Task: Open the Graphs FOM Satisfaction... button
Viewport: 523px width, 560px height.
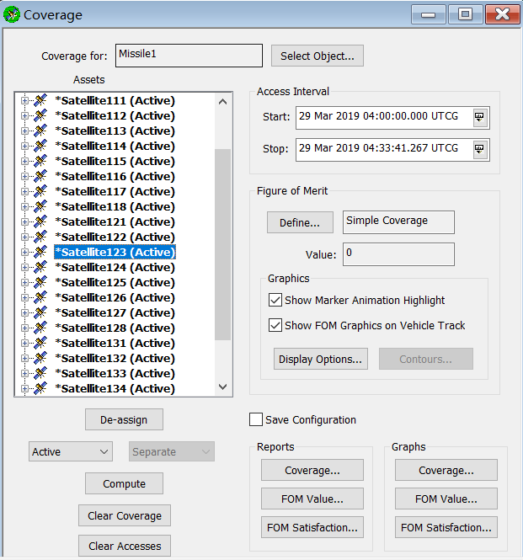Action: (x=446, y=527)
